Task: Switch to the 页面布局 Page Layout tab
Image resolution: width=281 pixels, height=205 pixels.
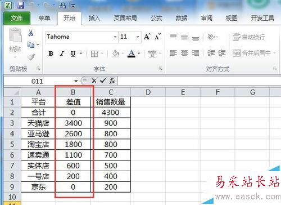Action: 125,18
